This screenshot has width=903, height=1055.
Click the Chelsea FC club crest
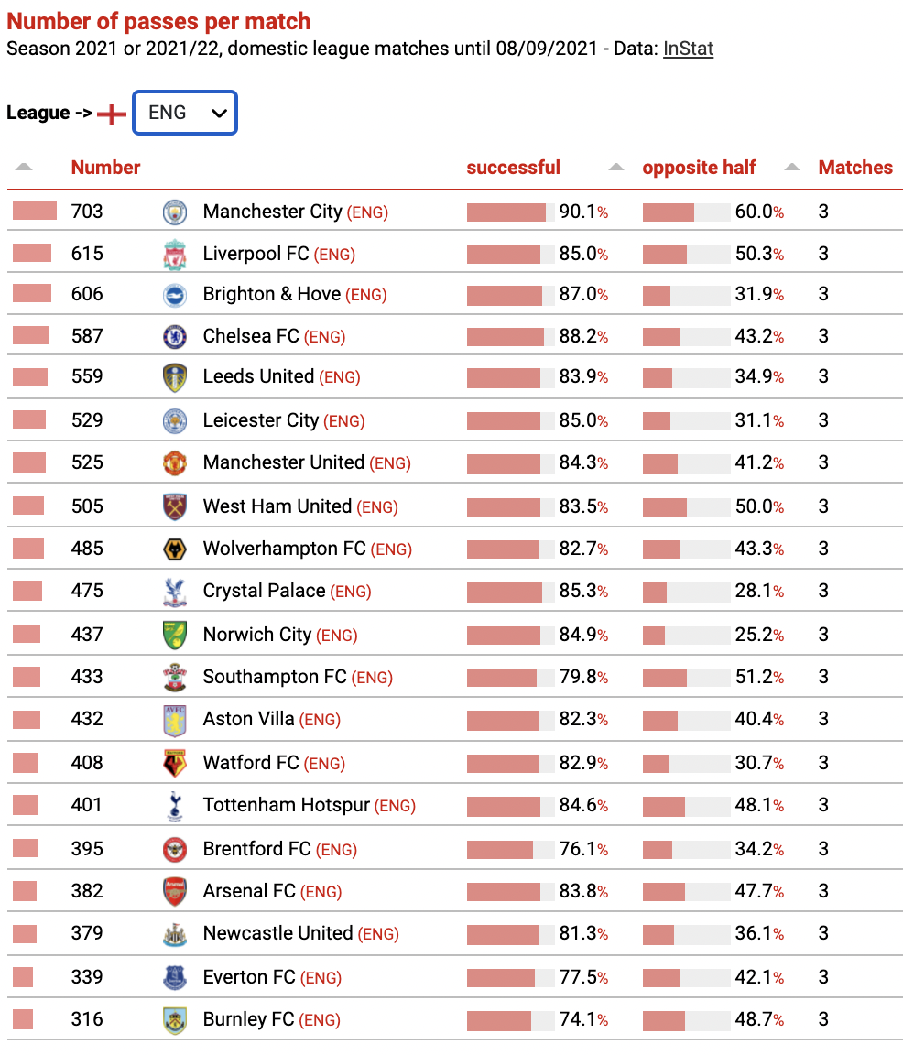175,336
